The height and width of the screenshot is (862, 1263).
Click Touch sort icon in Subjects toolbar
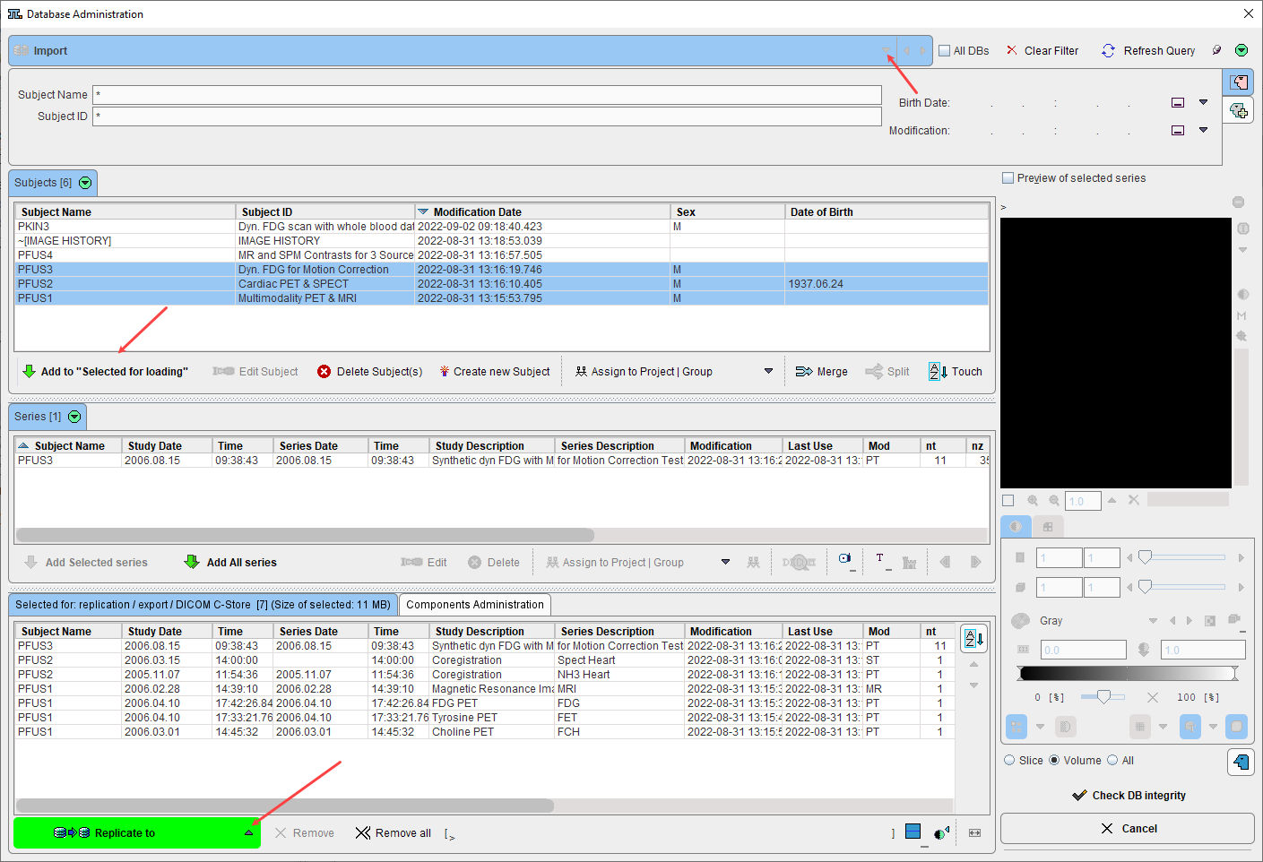click(x=938, y=372)
